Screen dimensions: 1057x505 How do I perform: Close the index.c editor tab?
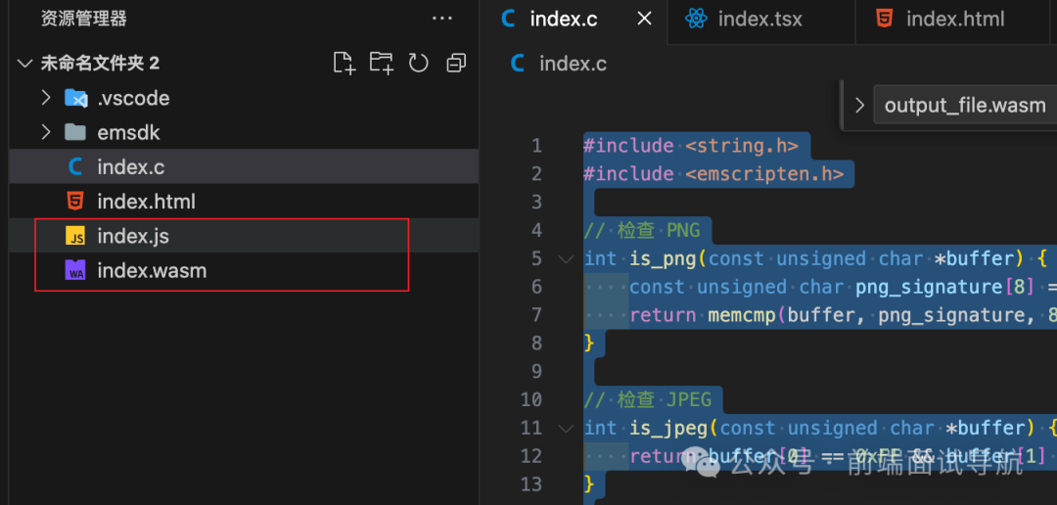pyautogui.click(x=644, y=19)
